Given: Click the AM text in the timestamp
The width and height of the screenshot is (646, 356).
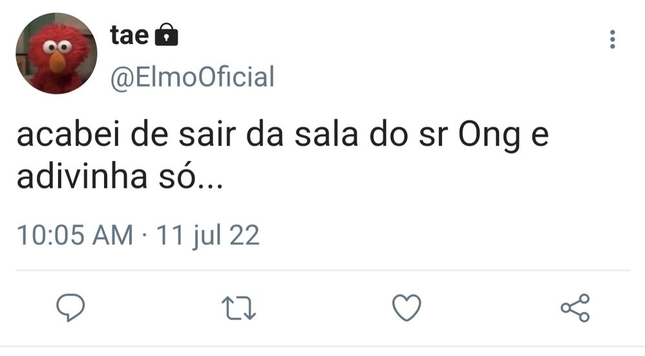Looking at the screenshot, I should click(112, 235).
